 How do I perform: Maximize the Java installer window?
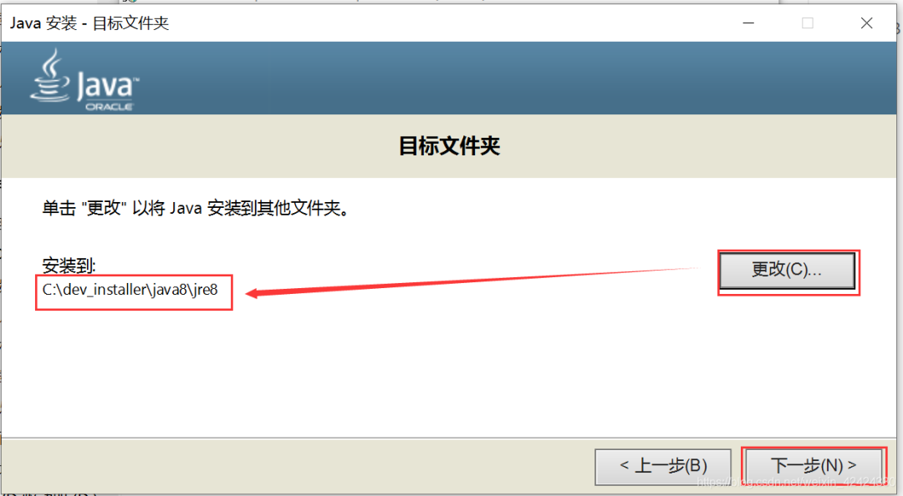[x=808, y=23]
